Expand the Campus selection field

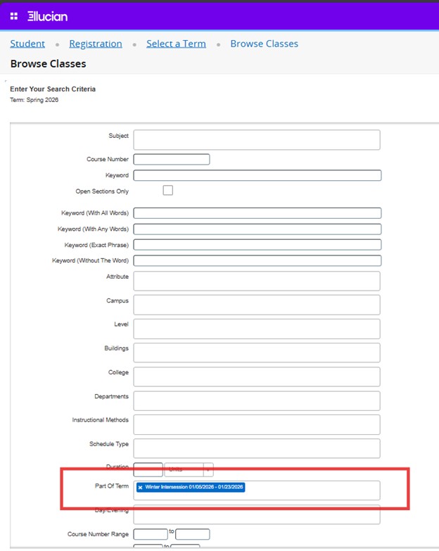pos(256,305)
